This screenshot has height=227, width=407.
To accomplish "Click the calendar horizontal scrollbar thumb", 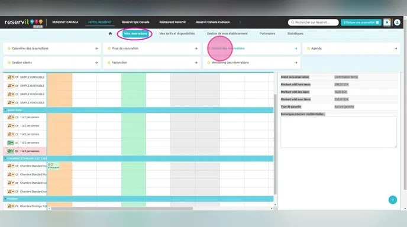I will pyautogui.click(x=122, y=208).
